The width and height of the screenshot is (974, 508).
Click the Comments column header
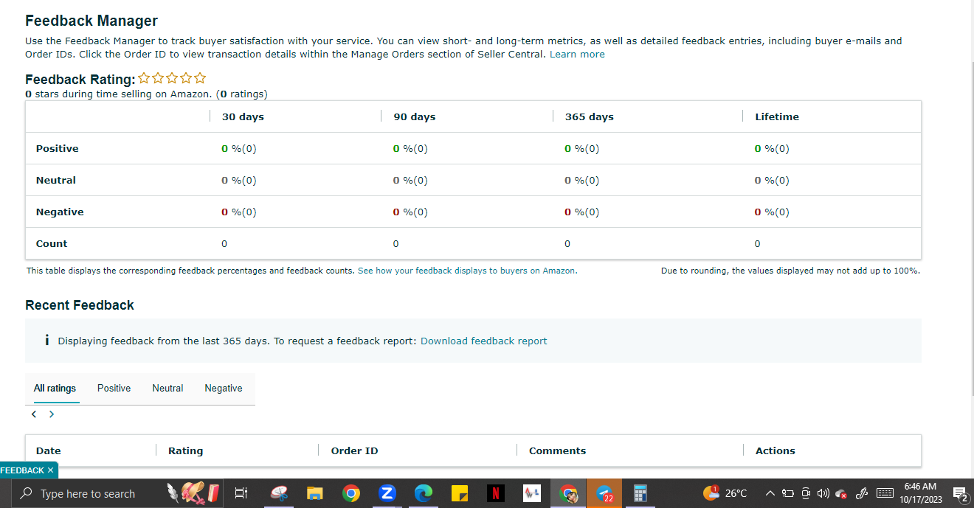[557, 450]
